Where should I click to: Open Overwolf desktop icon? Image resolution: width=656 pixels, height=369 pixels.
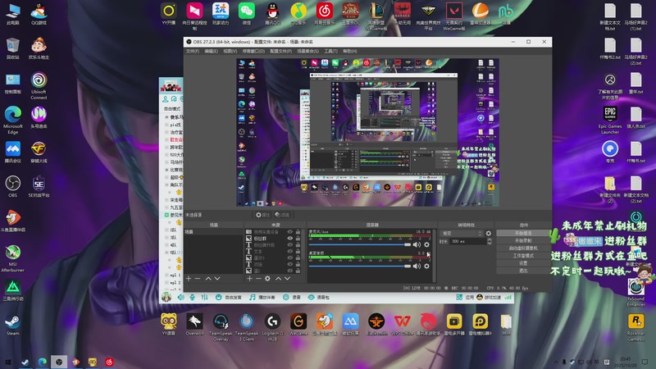pos(194,324)
